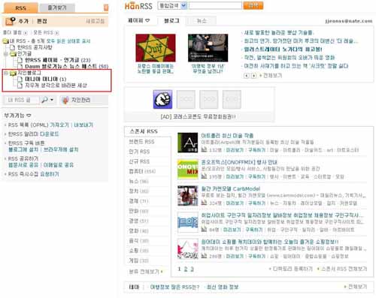Viewport: 376px width, 298px height.
Task: Click the magnifier search icon in the sidebar
Action: pos(44,100)
